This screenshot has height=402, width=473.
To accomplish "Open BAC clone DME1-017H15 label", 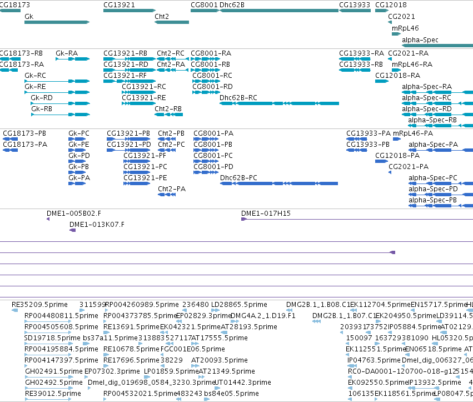I will tap(266, 214).
